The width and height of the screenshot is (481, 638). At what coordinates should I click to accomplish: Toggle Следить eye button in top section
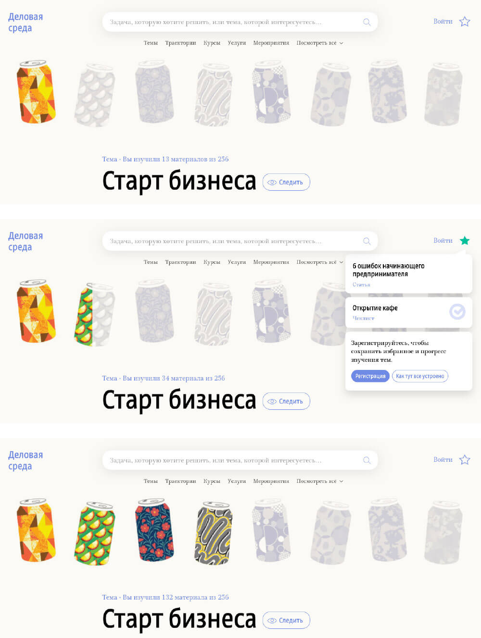pos(286,182)
